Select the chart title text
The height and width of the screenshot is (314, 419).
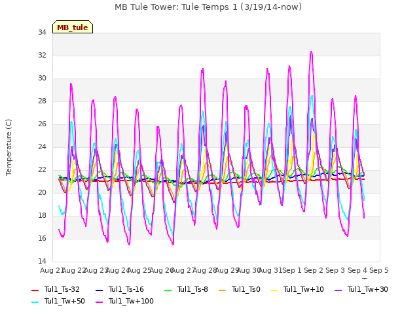point(208,7)
